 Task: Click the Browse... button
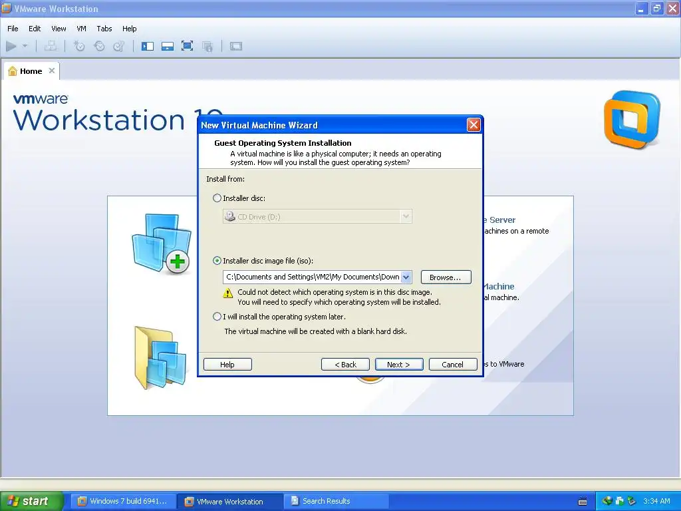(x=446, y=277)
